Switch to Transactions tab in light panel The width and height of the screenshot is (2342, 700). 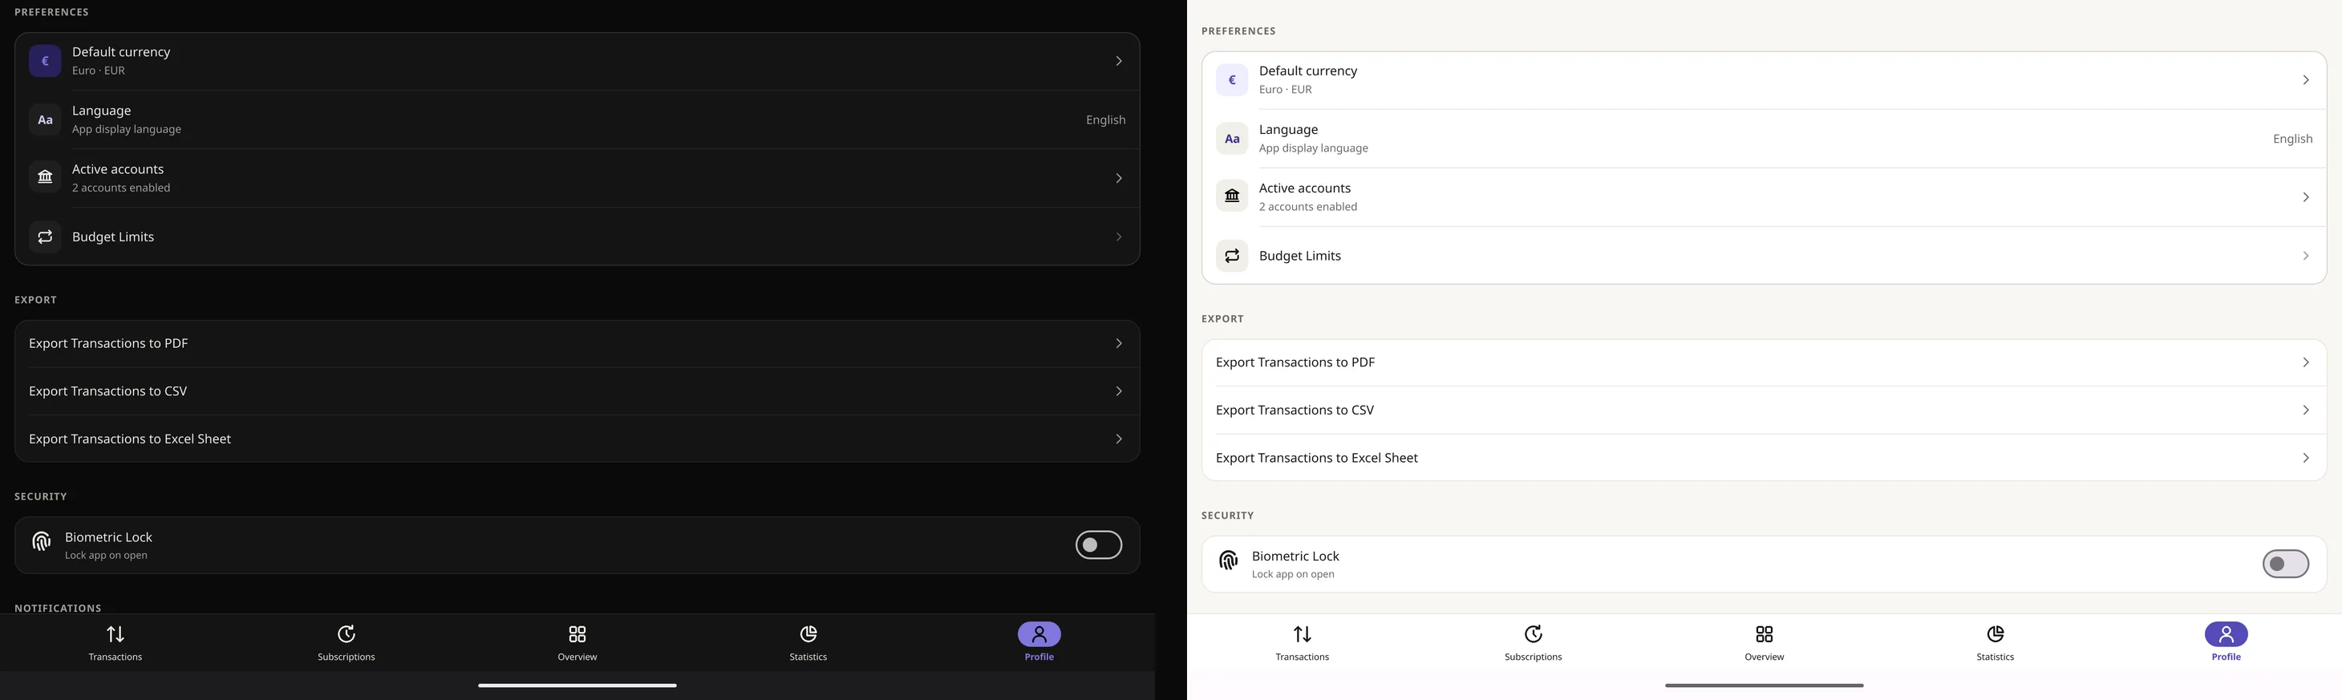coord(1302,643)
